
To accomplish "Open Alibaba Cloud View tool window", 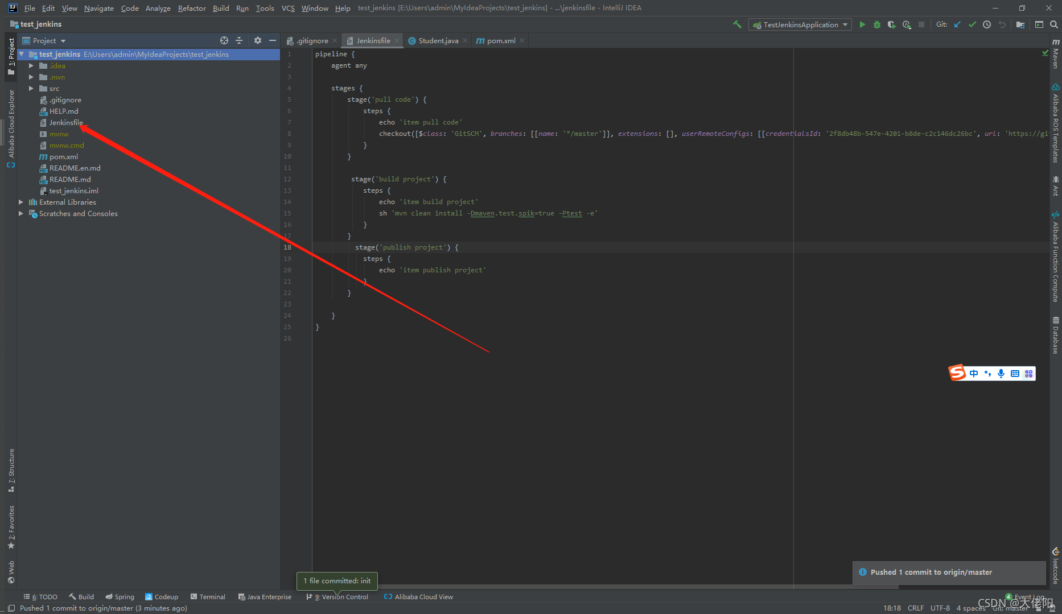I will coord(419,597).
